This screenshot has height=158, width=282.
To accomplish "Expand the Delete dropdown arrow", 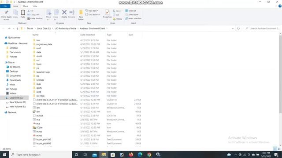I will (x=64, y=19).
